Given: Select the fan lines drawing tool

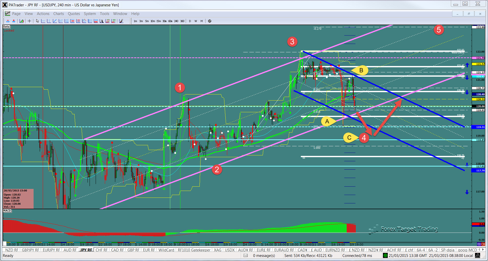Looking at the screenshot, I should coord(61,21).
